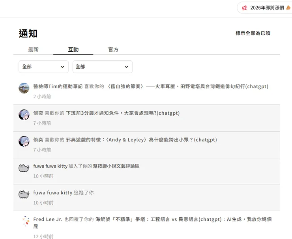Click fuwa fuwa kitty avatar in 追蹤了你 row
The height and width of the screenshot is (239, 292).
(x=24, y=194)
